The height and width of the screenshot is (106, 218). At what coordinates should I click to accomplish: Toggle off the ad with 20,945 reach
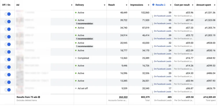coord(7,44)
